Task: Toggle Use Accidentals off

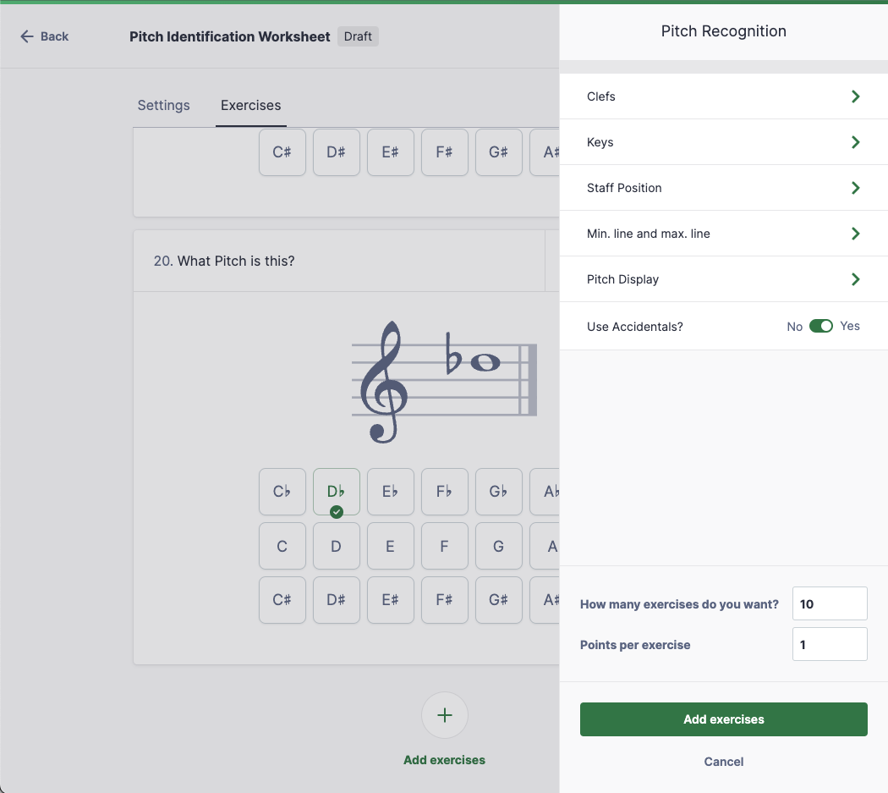Action: pos(821,326)
